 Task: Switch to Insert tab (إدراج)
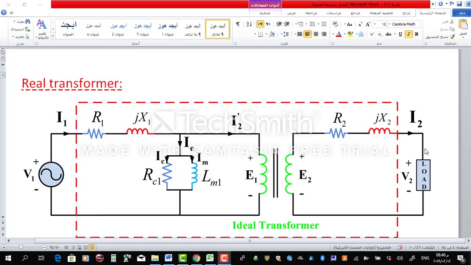coord(406,13)
